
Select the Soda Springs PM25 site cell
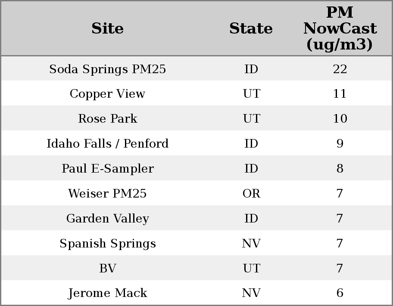coord(107,69)
